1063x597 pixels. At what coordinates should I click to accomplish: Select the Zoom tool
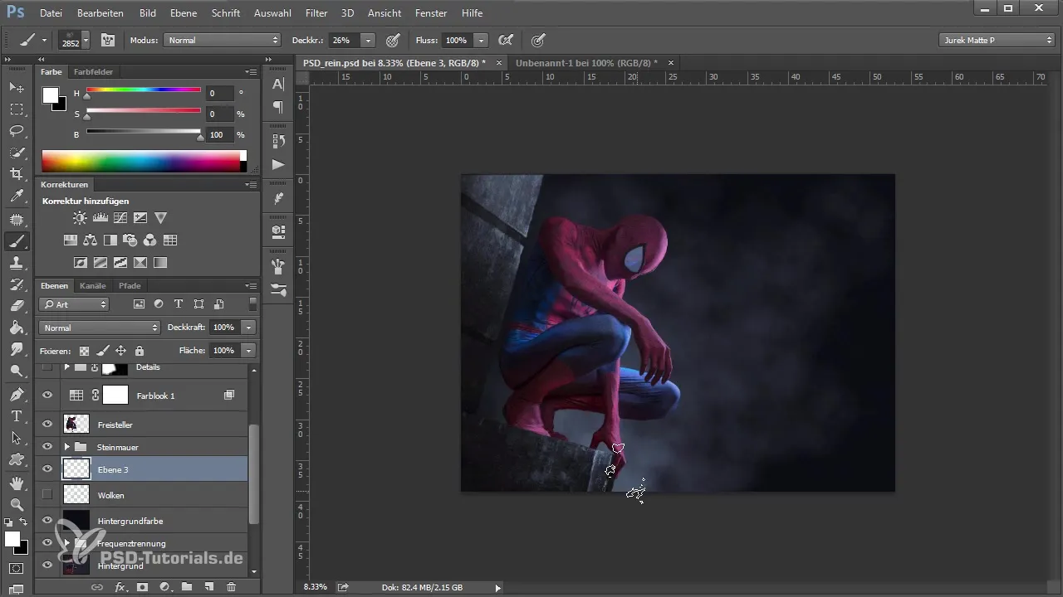(17, 503)
